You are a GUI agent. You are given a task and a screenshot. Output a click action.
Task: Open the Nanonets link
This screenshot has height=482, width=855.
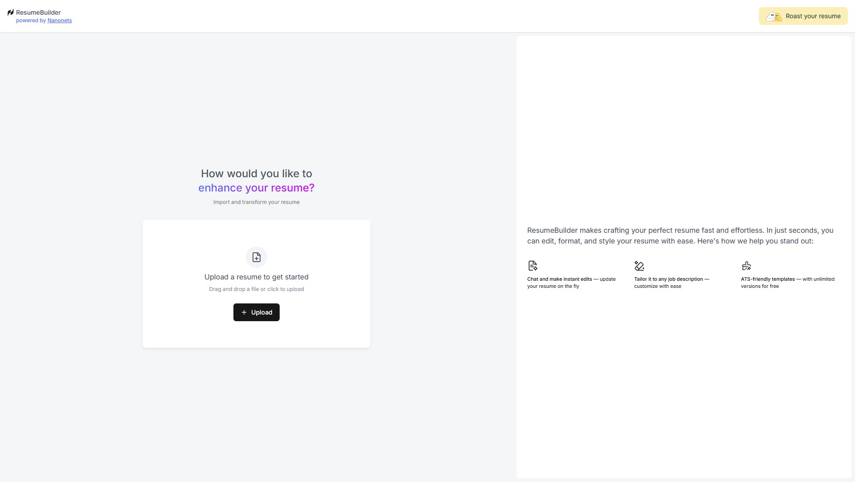(59, 20)
